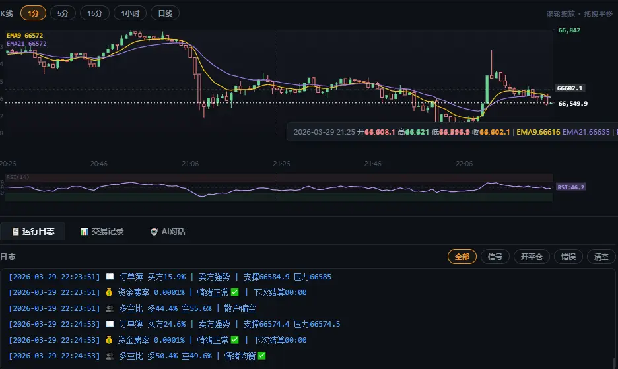This screenshot has width=618, height=369.
Task: Click the 21:06 time axis label
Action: tap(190, 164)
